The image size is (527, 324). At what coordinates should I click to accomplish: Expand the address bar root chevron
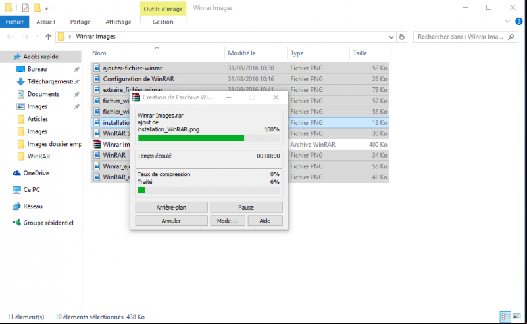70,37
